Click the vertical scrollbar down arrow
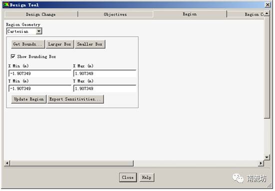 [267, 157]
